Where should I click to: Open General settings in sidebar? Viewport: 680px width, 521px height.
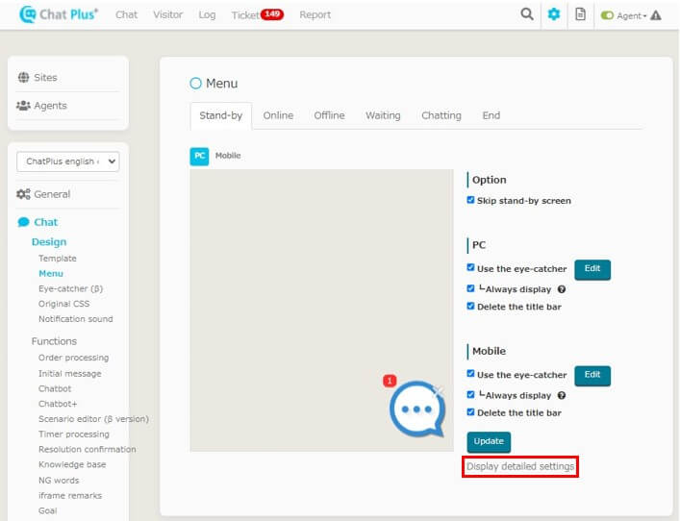coord(52,194)
